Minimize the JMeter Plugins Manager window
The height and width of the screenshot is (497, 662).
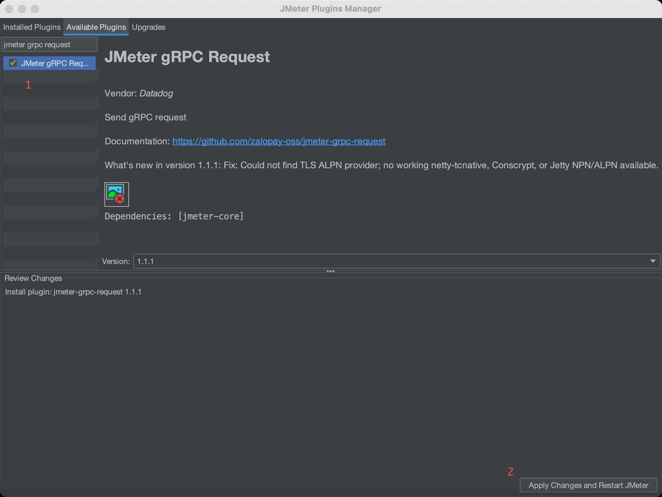click(22, 9)
